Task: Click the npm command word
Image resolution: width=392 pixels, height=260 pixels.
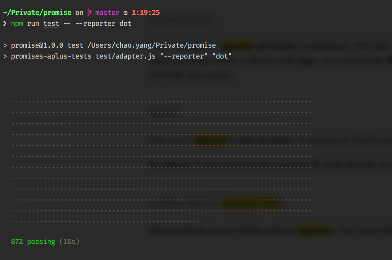Action: [x=17, y=24]
